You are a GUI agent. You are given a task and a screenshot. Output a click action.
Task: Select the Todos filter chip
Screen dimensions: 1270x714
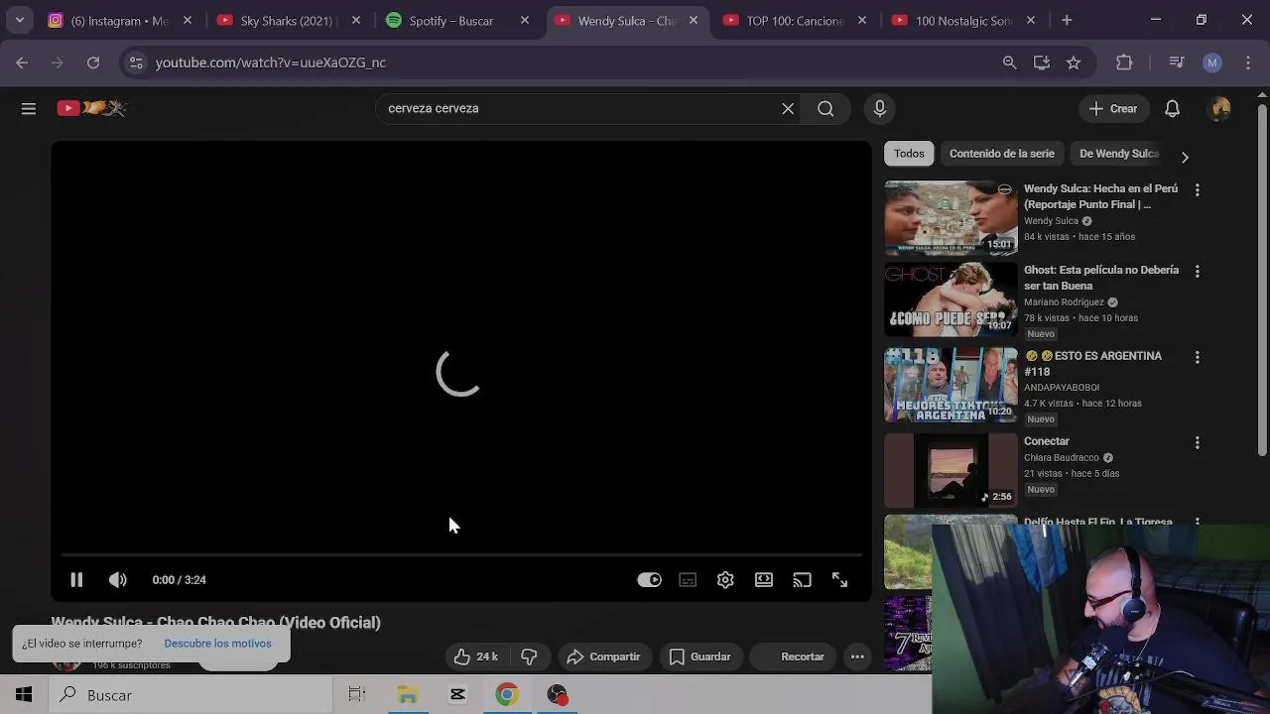point(909,154)
